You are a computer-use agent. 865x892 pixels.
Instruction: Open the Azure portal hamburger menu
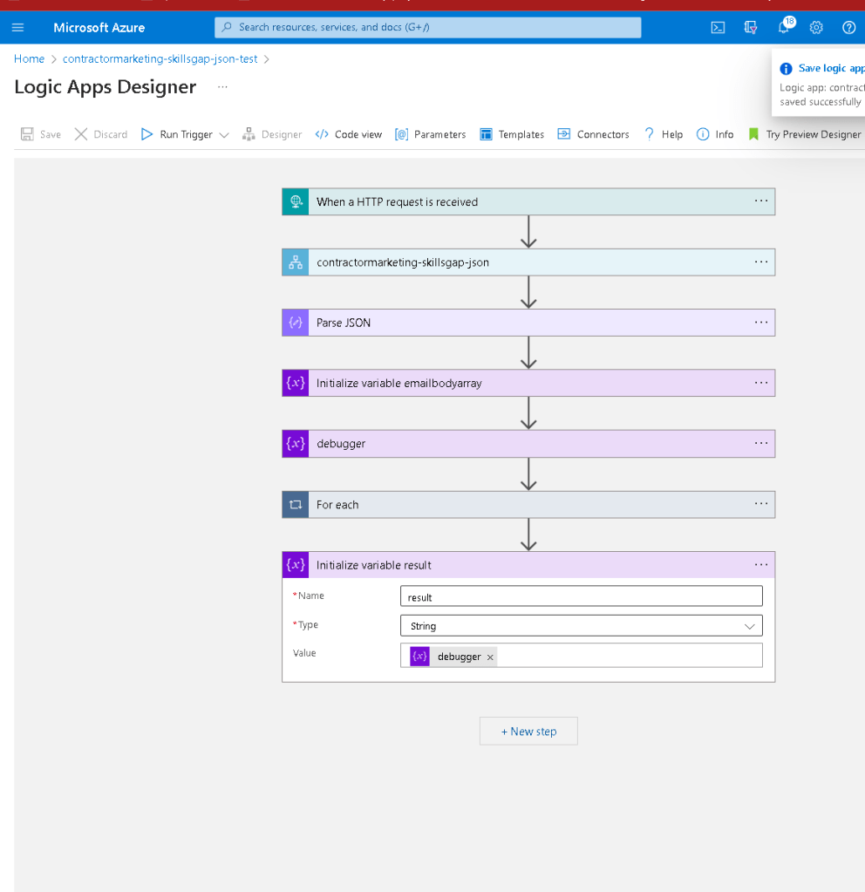coord(17,27)
